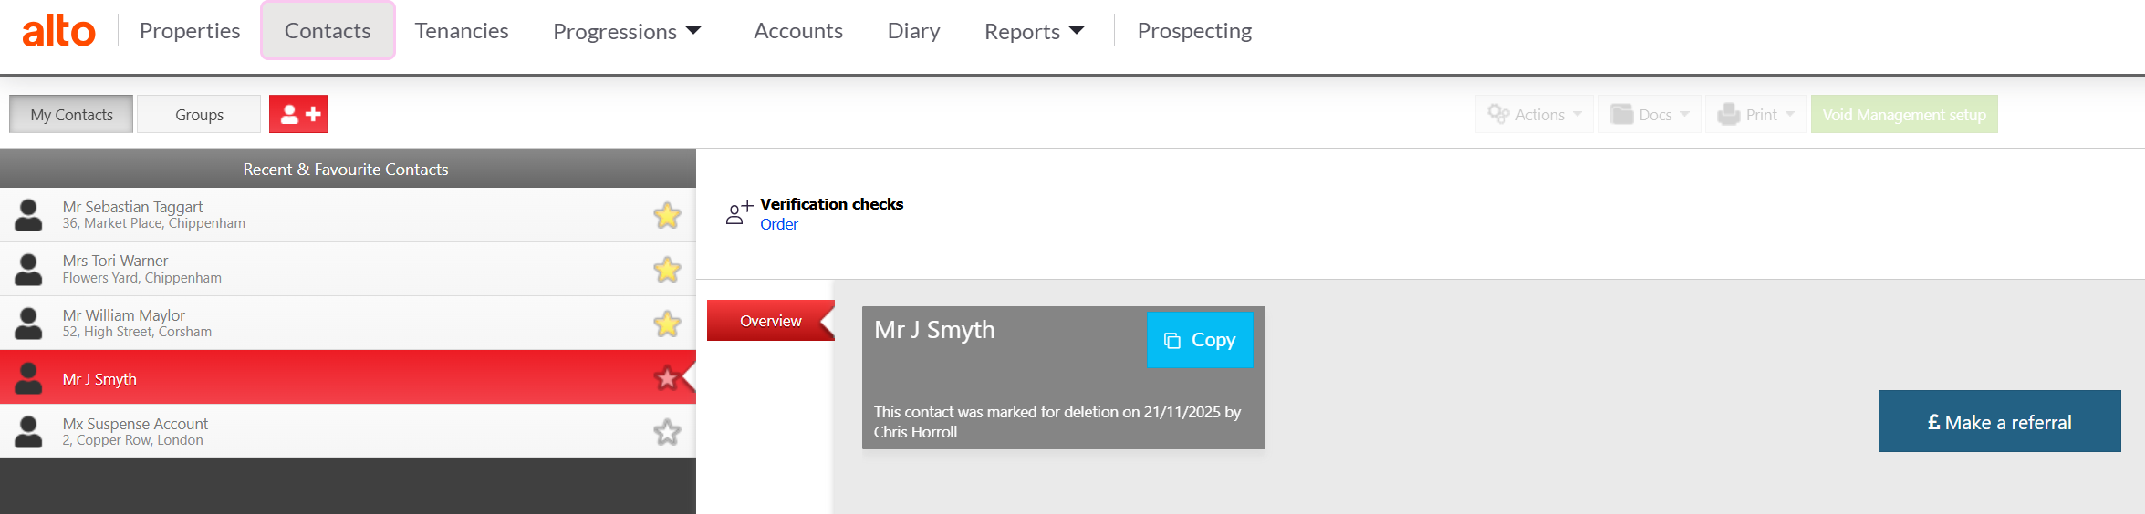The height and width of the screenshot is (514, 2145).
Task: Click Make a referral button
Action: (x=1999, y=421)
